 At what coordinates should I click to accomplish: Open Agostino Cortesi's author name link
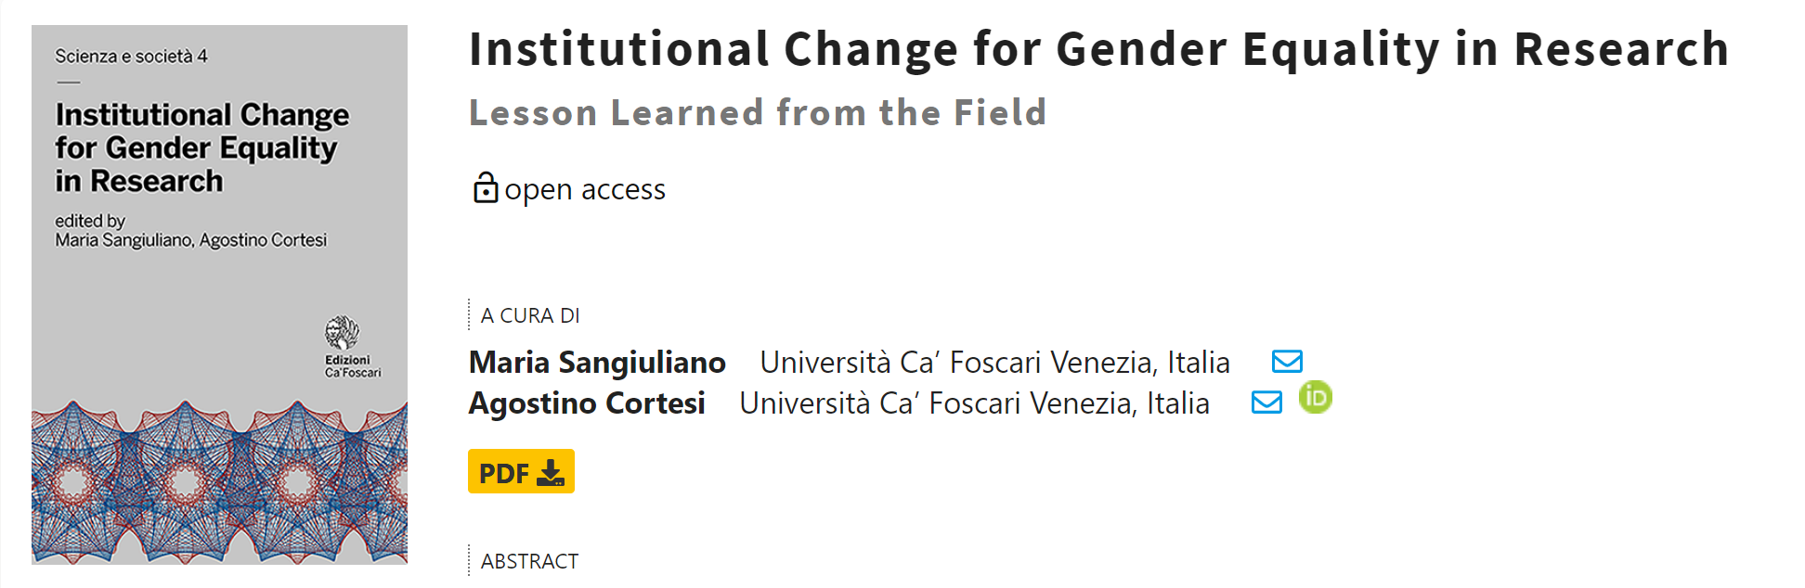point(587,403)
